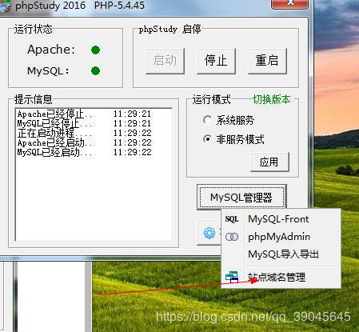Viewport: 359px width, 332px height.
Task: Click the 停止 stop button
Action: click(x=216, y=61)
